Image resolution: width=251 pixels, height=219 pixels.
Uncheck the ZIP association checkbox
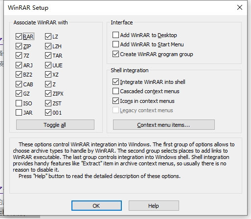(19, 46)
